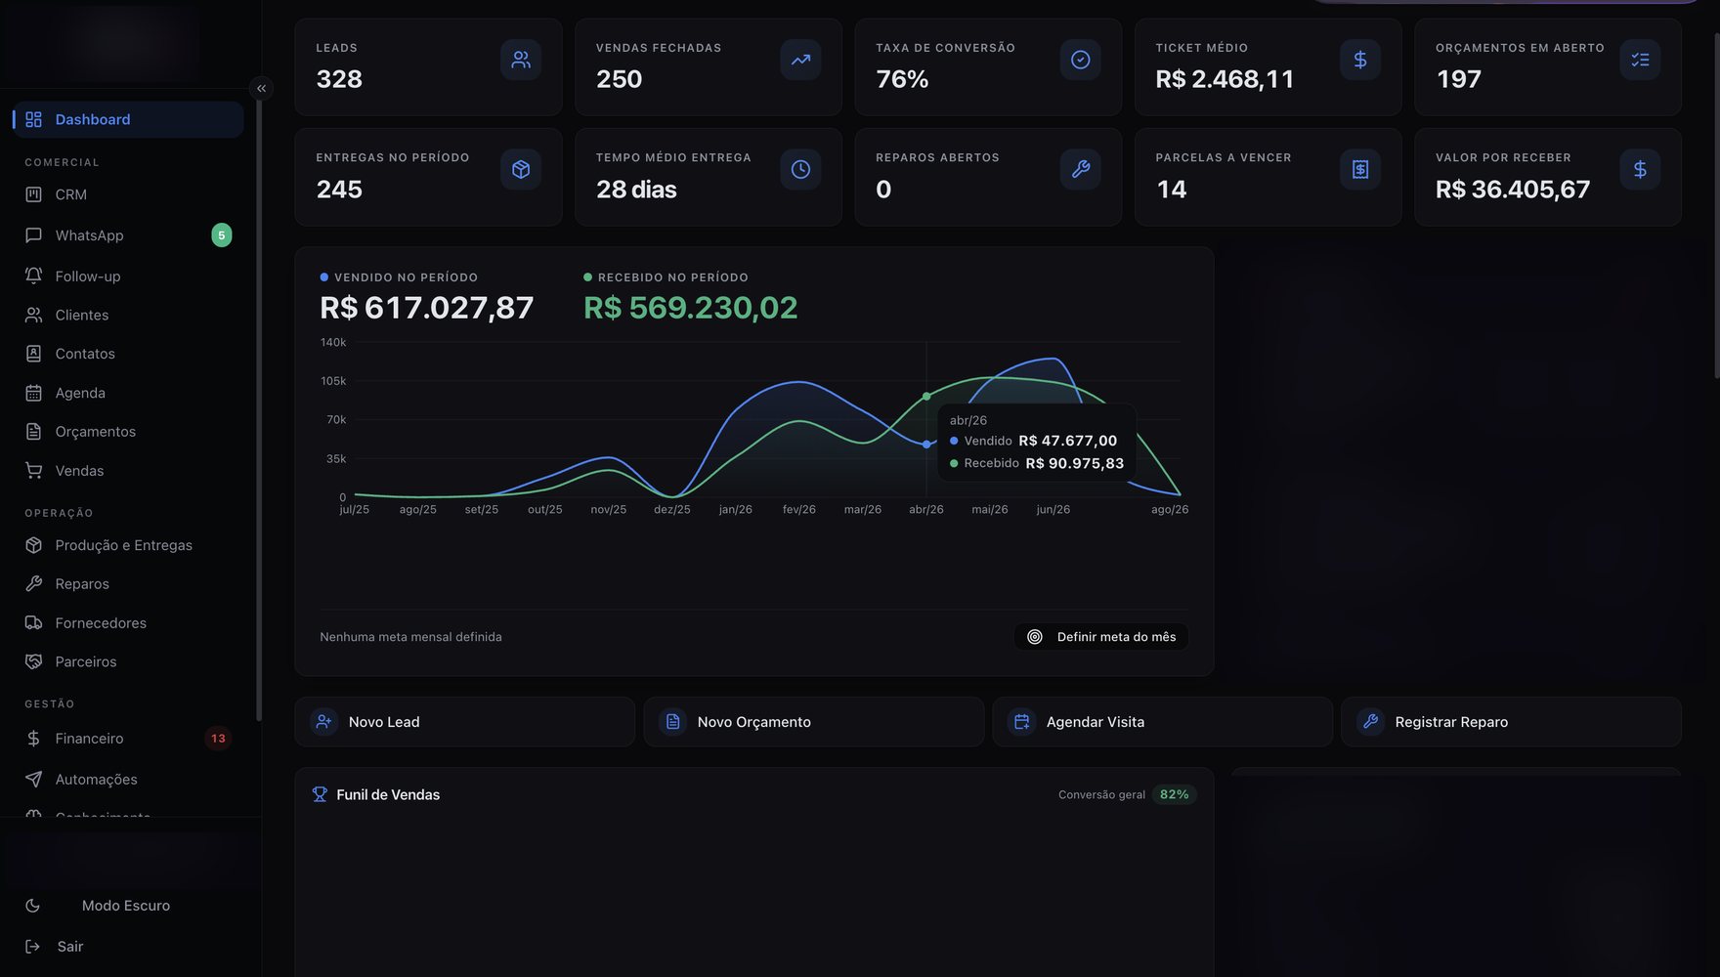
Task: Click the Valor por Receber dollar icon
Action: pyautogui.click(x=1640, y=169)
